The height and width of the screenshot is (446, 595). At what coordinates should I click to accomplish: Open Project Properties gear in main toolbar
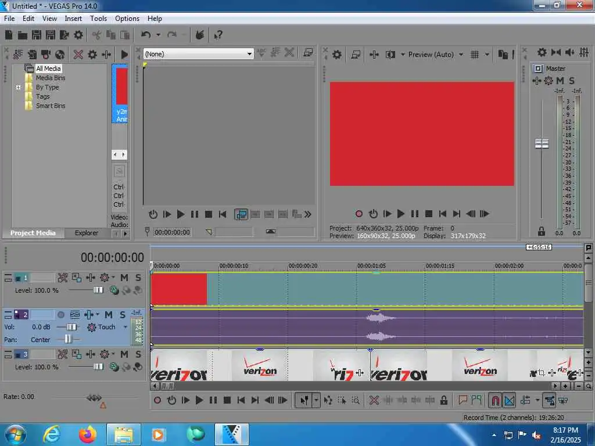[78, 35]
